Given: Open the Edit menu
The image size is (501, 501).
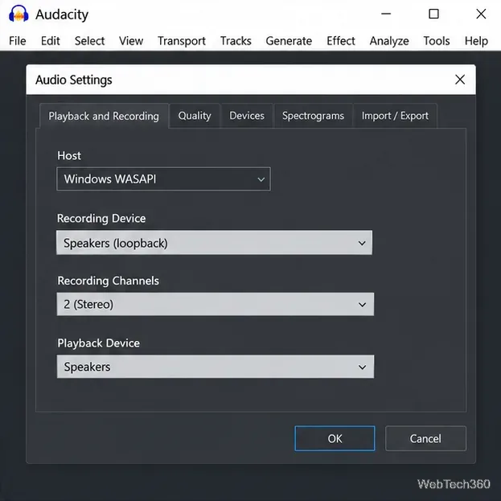Looking at the screenshot, I should point(50,41).
